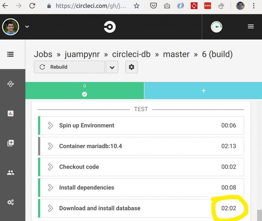Click the 02:02 duration value
This screenshot has width=262, height=221.
(x=229, y=208)
